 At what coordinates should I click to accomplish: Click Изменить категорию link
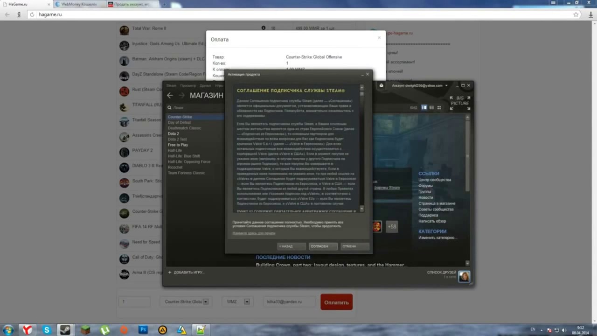pyautogui.click(x=437, y=238)
